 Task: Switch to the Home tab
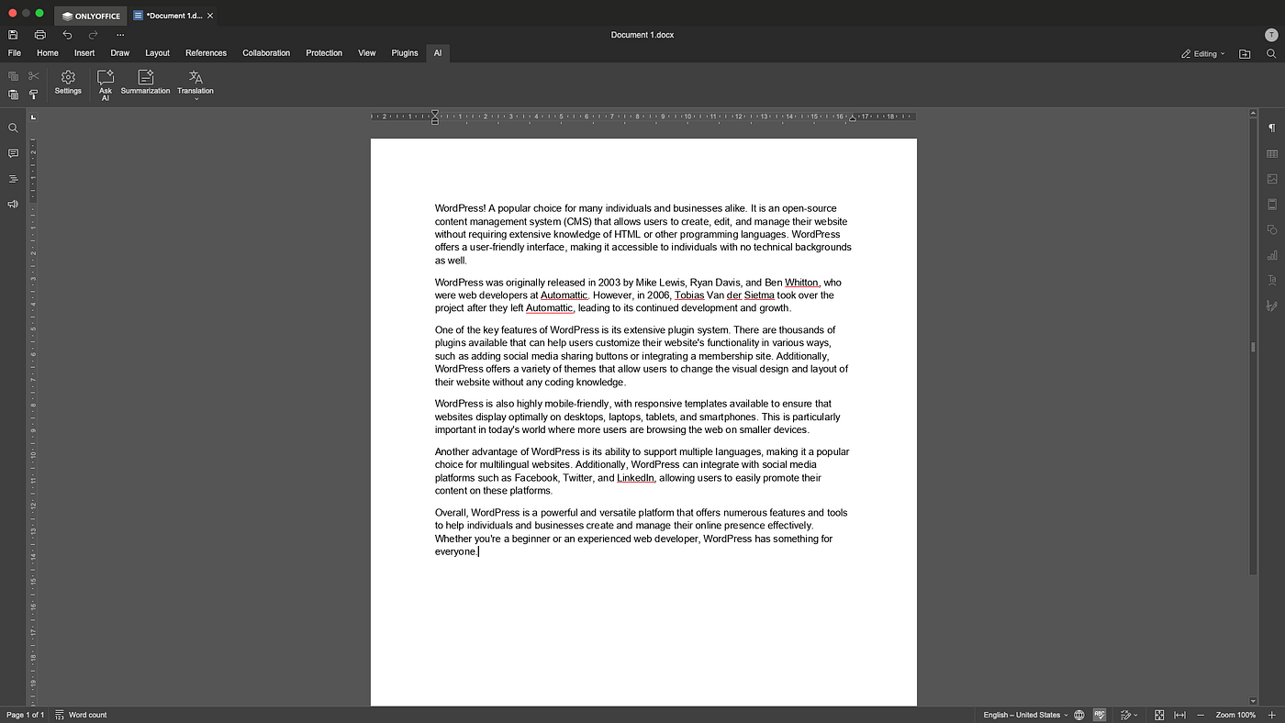coord(48,53)
